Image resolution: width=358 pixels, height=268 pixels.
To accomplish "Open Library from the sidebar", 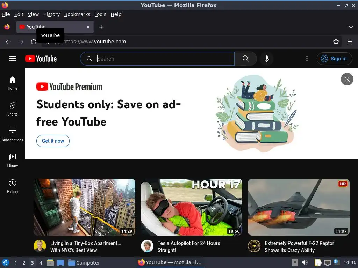I will click(x=13, y=161).
